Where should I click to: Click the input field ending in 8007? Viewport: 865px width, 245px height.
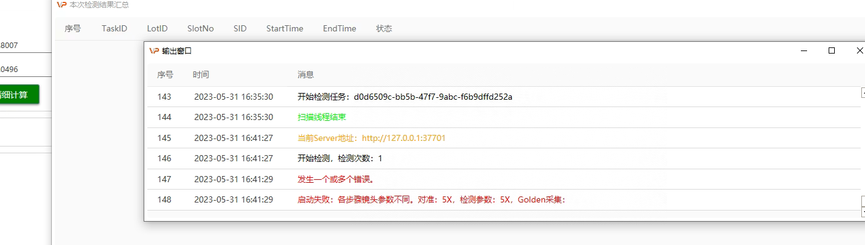[x=25, y=45]
